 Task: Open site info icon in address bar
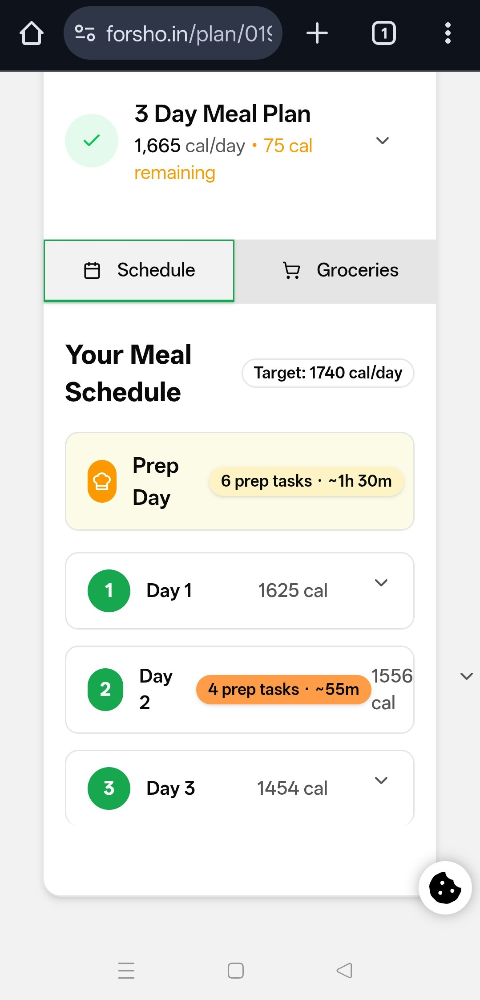(85, 33)
